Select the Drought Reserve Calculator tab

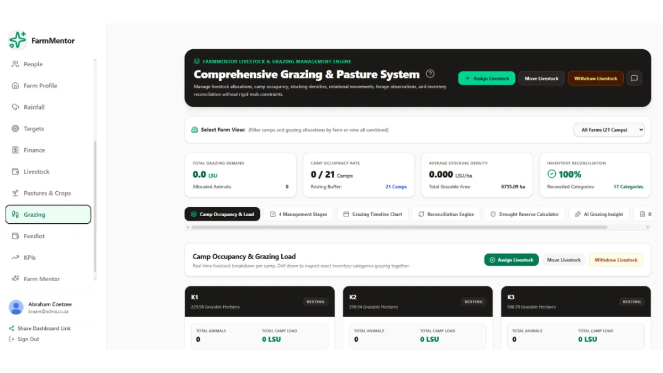click(524, 214)
